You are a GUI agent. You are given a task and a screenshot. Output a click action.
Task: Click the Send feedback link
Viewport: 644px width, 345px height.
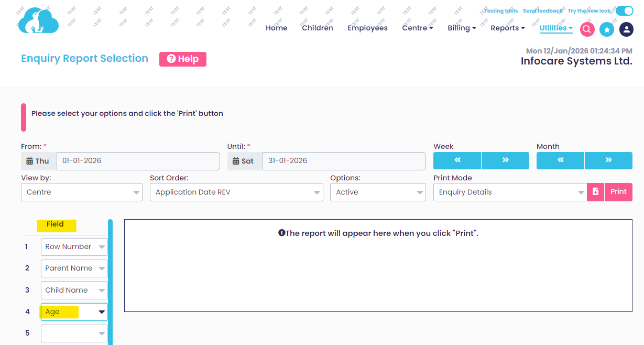pyautogui.click(x=542, y=10)
